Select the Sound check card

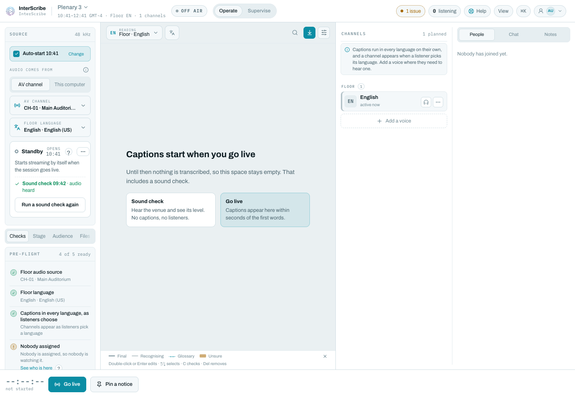tap(171, 210)
